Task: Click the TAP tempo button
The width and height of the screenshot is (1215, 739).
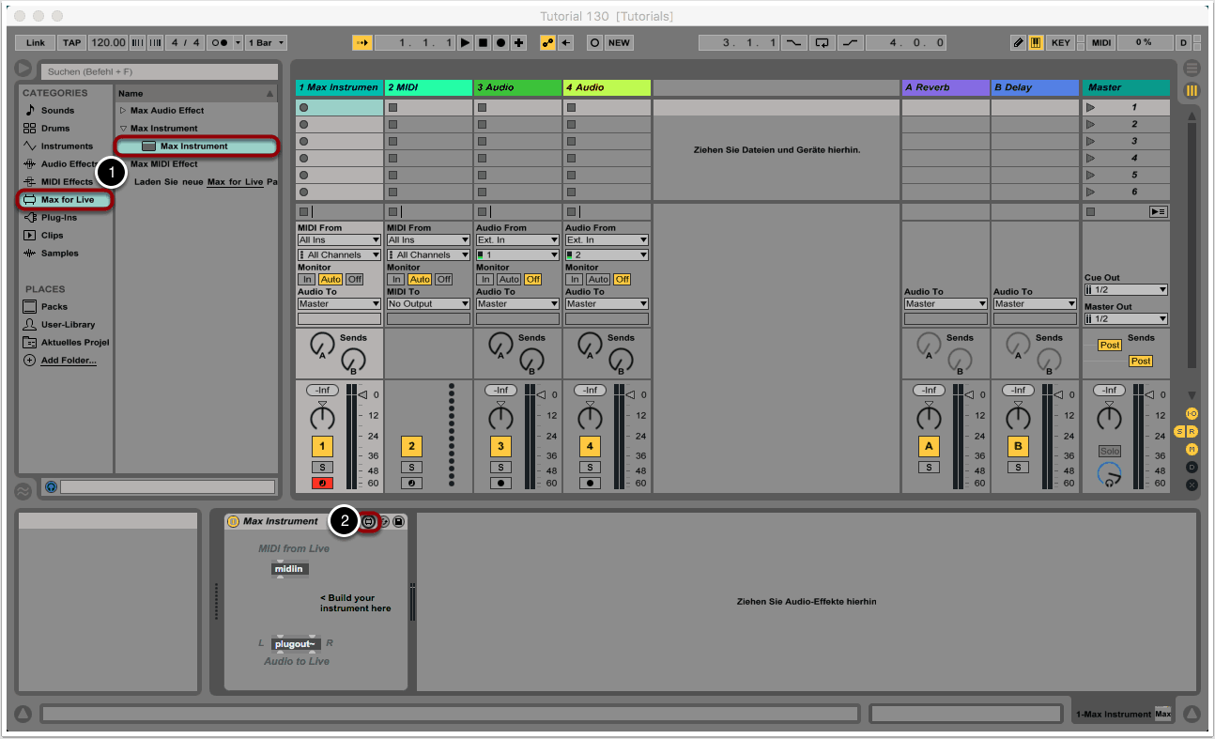Action: [72, 43]
